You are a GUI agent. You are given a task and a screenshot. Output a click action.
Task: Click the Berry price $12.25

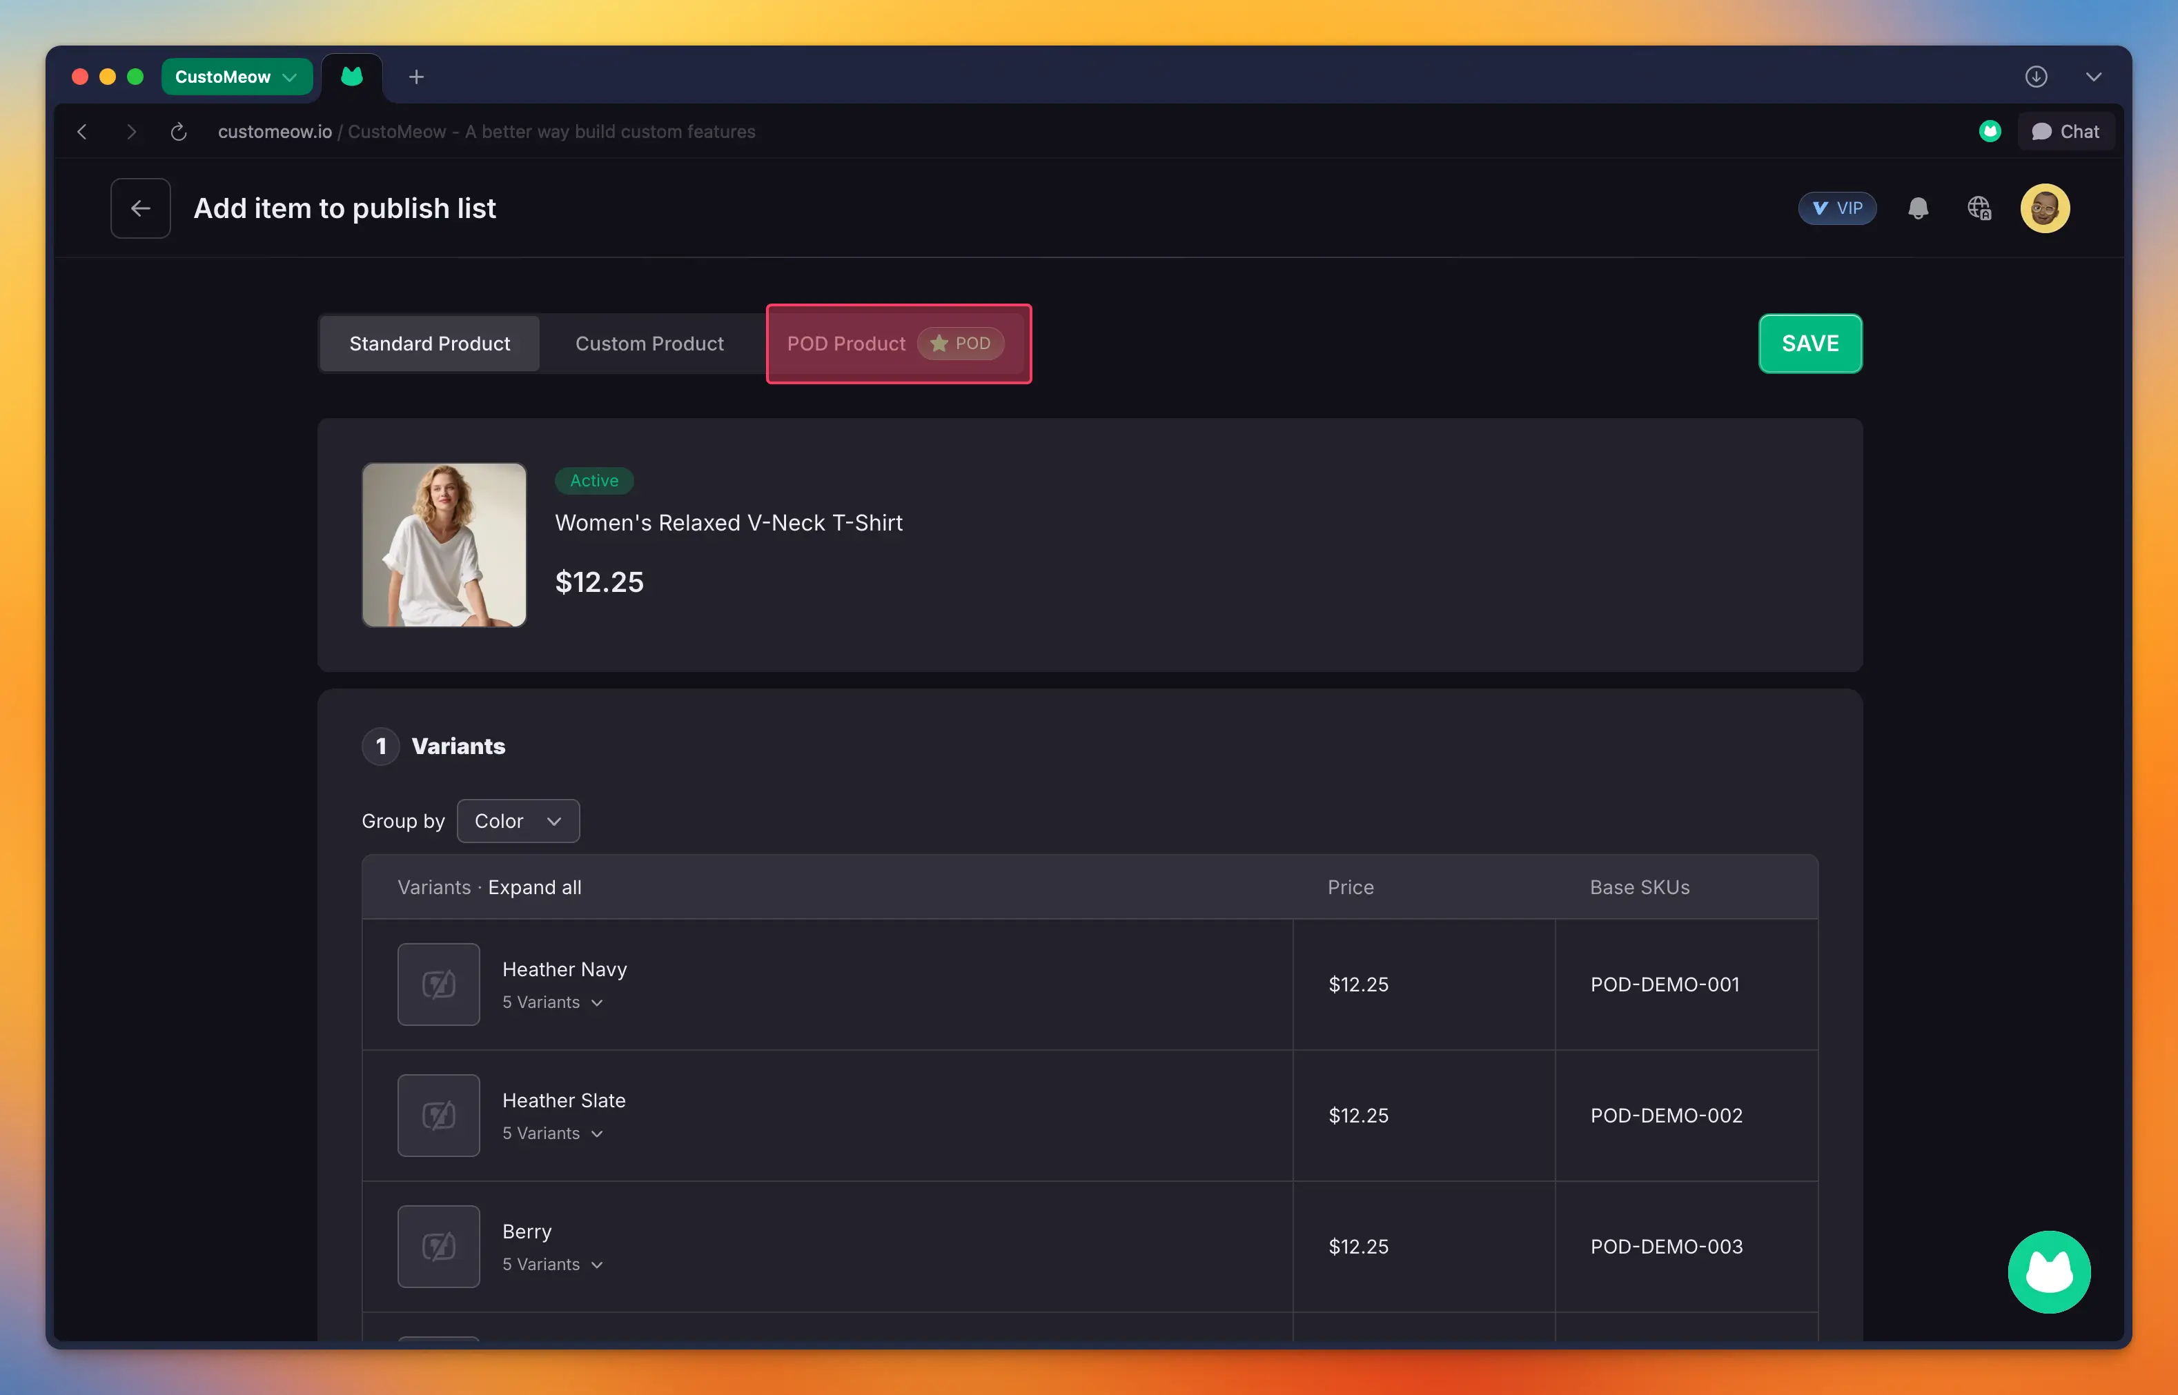point(1358,1247)
